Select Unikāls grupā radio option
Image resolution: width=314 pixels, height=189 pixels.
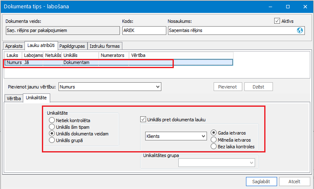(x=52, y=140)
